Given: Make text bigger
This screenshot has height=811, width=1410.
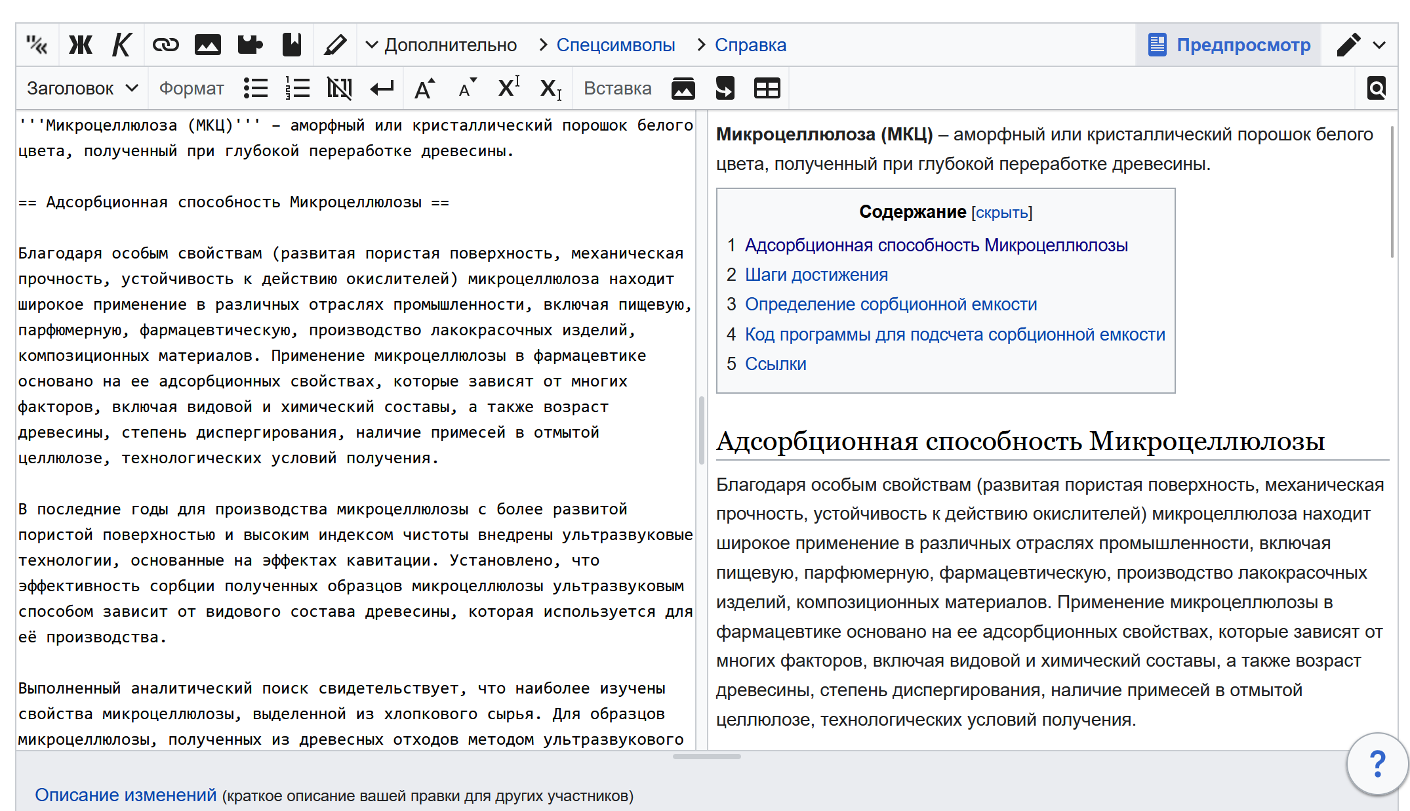Looking at the screenshot, I should pyautogui.click(x=424, y=88).
